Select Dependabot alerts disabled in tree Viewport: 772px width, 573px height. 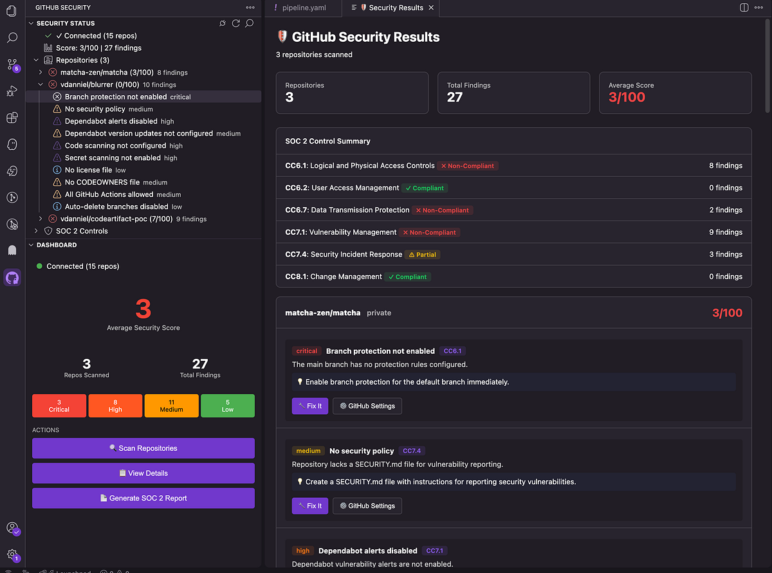(144, 121)
